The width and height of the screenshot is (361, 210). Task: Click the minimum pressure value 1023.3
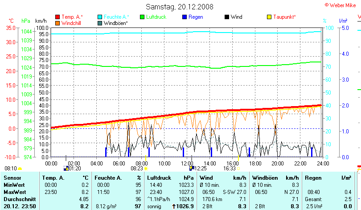point(186,185)
